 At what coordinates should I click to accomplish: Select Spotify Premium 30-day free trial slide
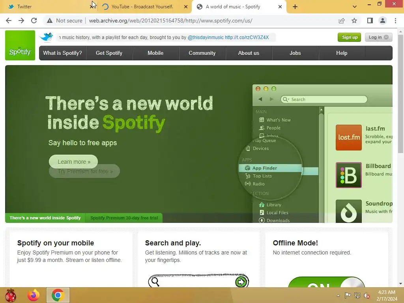tap(124, 218)
